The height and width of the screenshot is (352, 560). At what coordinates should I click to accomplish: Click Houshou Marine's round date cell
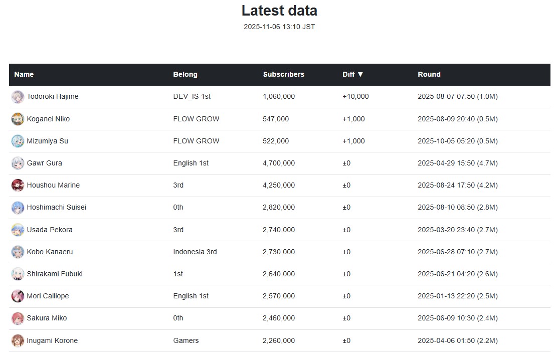[x=457, y=185]
